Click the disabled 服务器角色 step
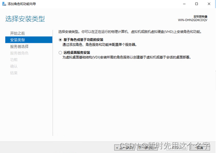The image size is (216, 153). pyautogui.click(x=19, y=53)
